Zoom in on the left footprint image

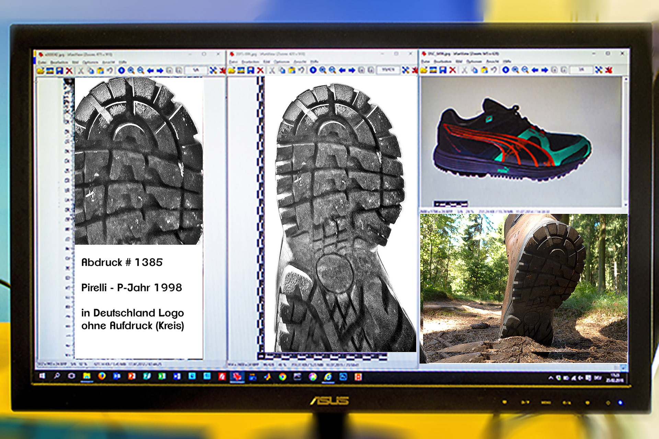131,70
